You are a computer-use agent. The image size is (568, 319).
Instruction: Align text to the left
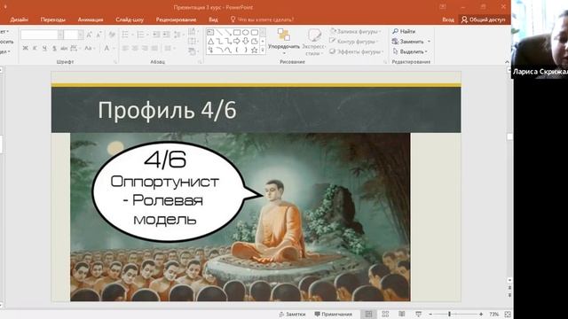click(125, 48)
